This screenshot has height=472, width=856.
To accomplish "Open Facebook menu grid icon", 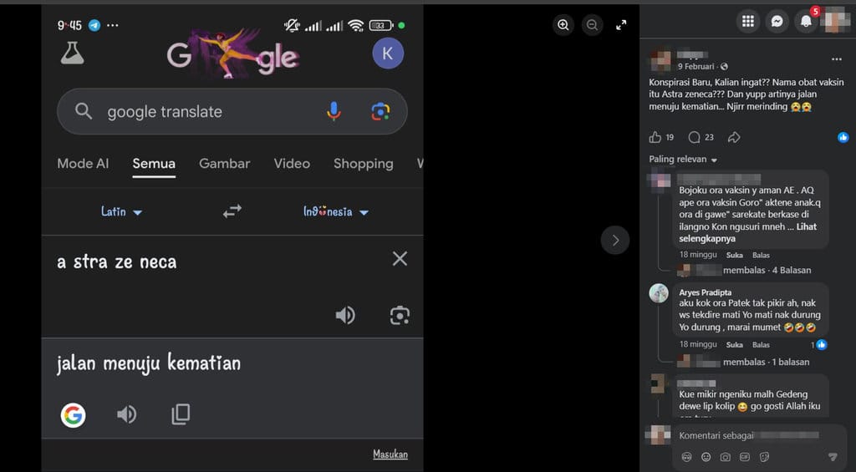I will [748, 21].
